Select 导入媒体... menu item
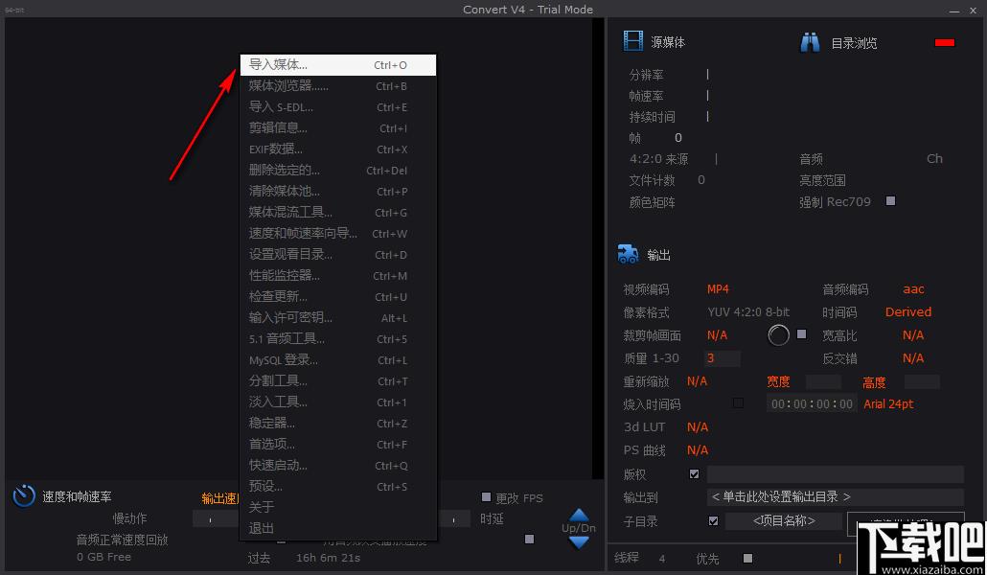 (338, 65)
